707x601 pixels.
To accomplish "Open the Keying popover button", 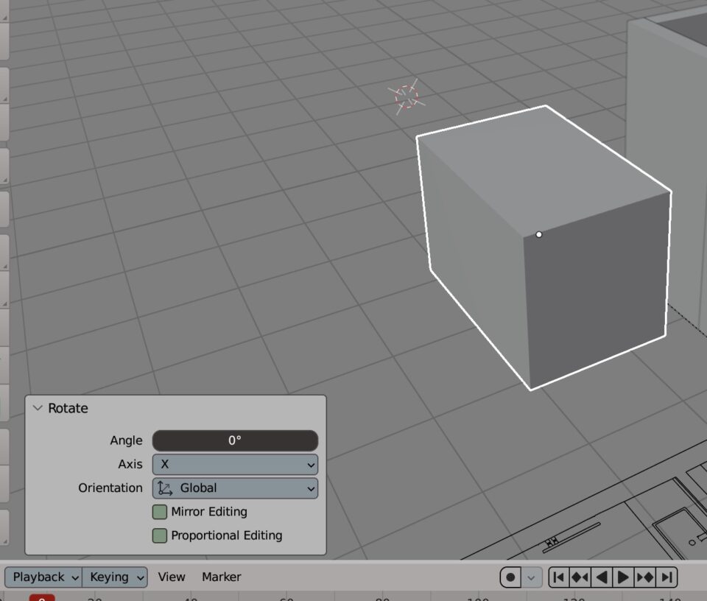I will (116, 577).
